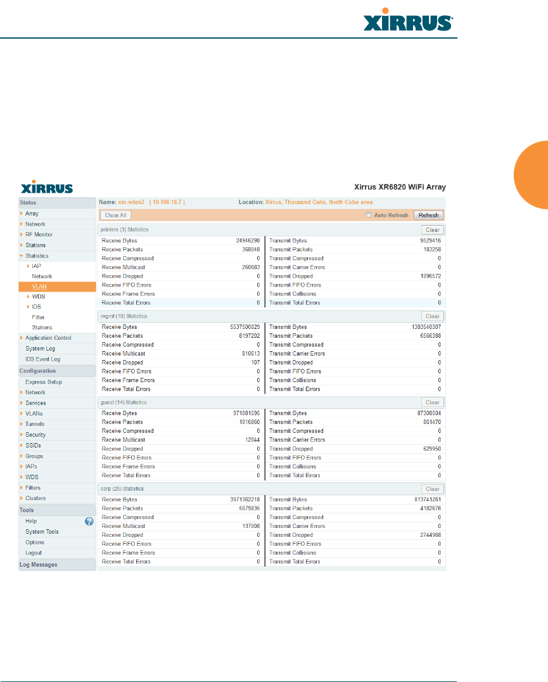This screenshot has width=548, height=682.
Task: Click the guest (14) Statistics heading
Action: 124,402
